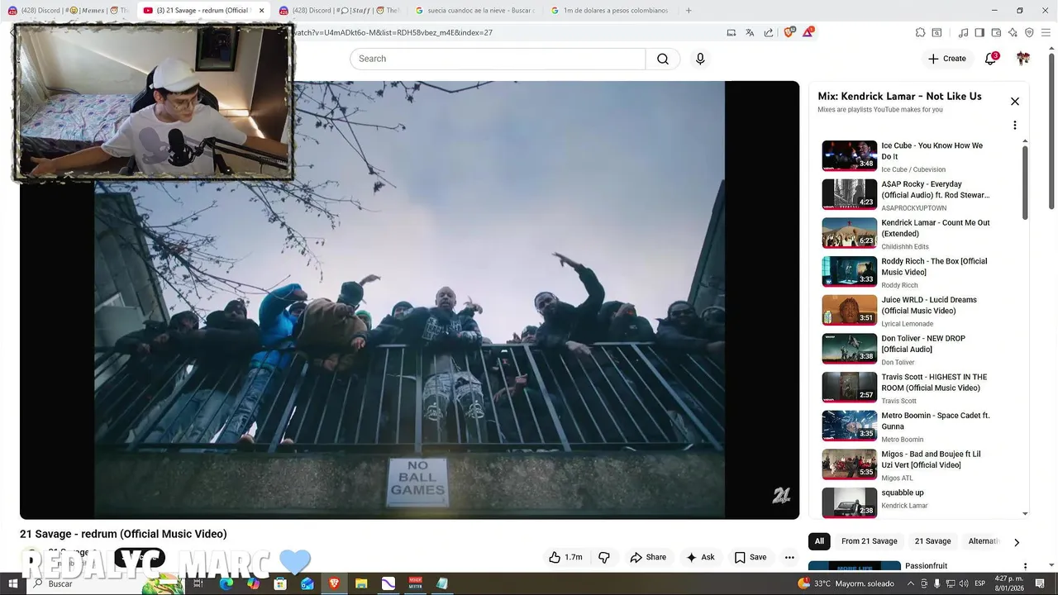Screen dimensions: 1058x595
Task: Open more actions ellipsis under video
Action: [789, 557]
